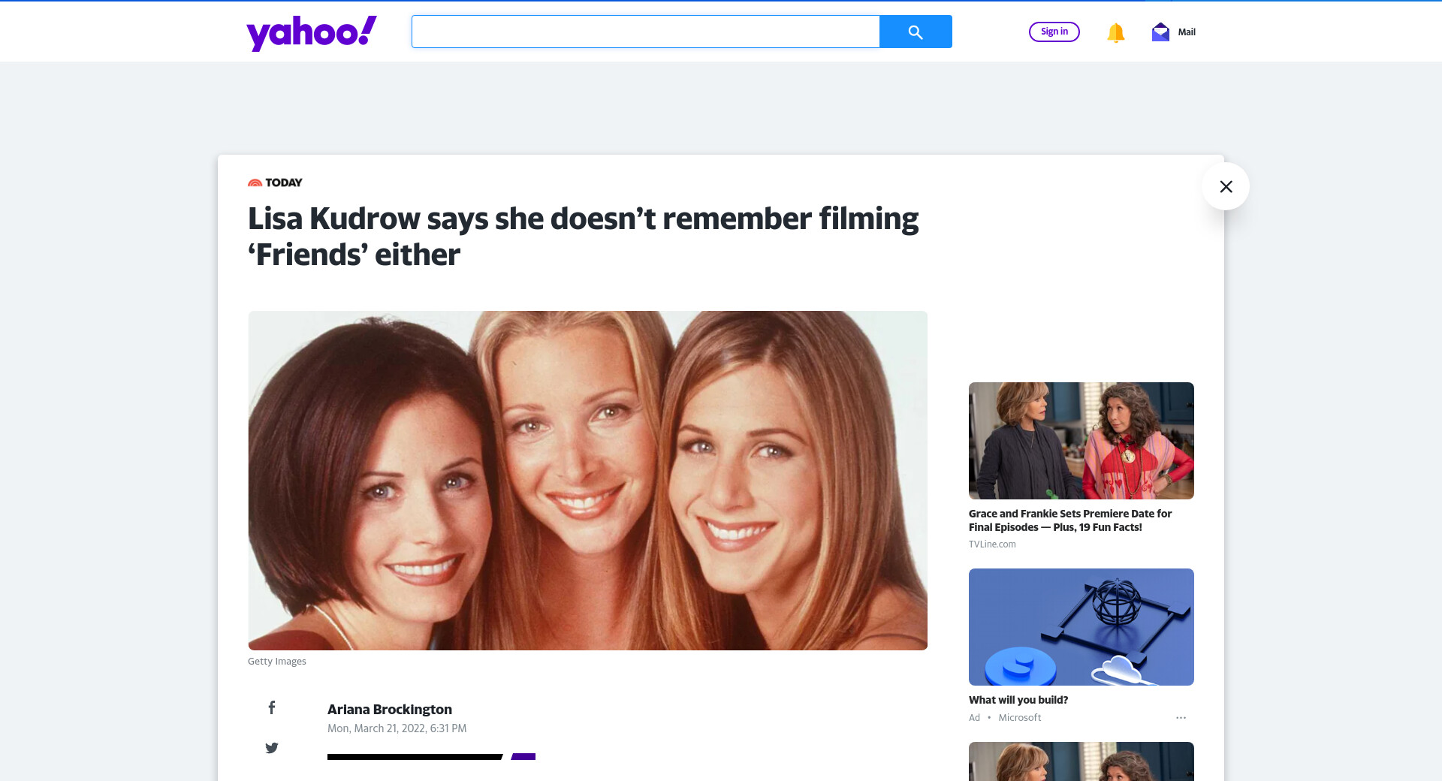Click author name Ariana Brockington
The image size is (1442, 781).
click(389, 710)
